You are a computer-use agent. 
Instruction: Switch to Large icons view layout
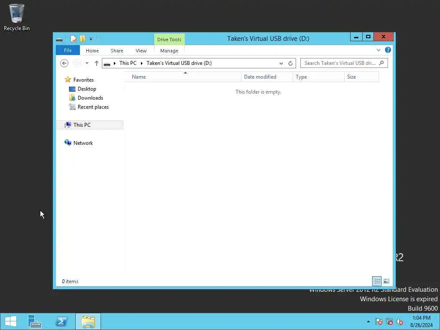click(x=386, y=281)
